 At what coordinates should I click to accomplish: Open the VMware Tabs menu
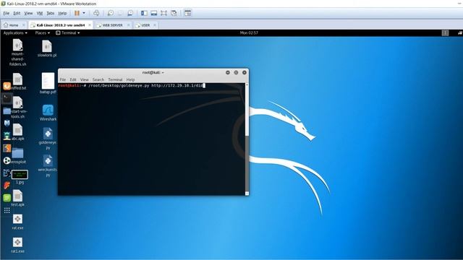tap(51, 13)
